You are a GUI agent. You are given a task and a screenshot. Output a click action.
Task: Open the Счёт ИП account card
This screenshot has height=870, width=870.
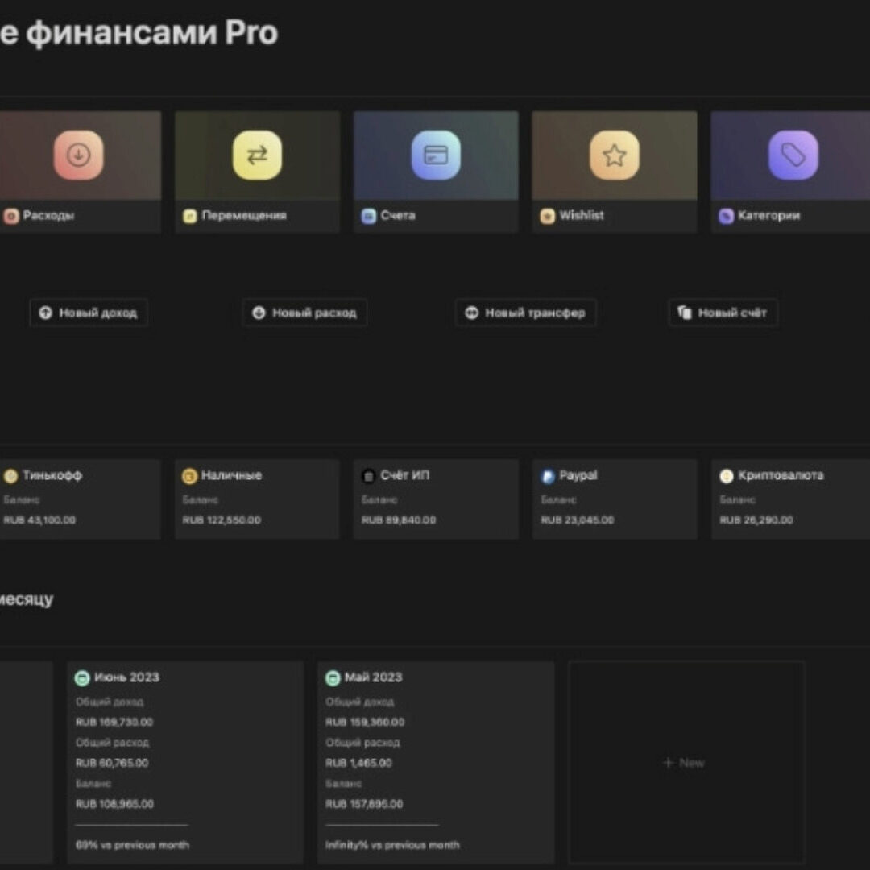coord(436,498)
